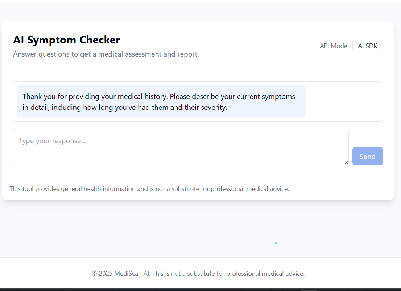Viewport: 401px width, 291px height.
Task: Click the copyright symbol in the footer
Action: click(x=94, y=274)
